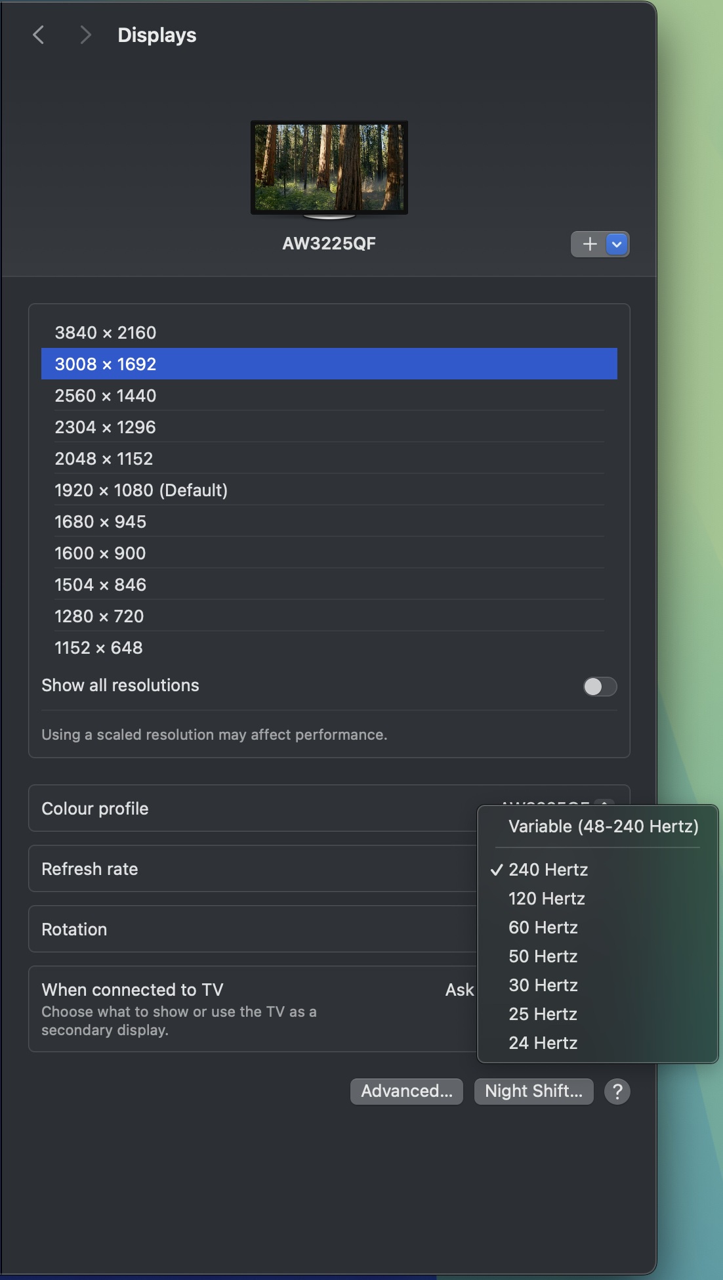This screenshot has height=1280, width=723.
Task: Select 1920 × 1080 (Default) resolution
Action: (141, 490)
